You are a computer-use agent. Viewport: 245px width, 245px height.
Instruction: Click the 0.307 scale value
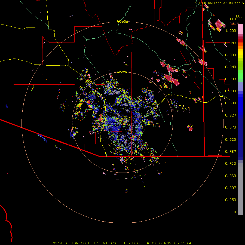click(231, 188)
